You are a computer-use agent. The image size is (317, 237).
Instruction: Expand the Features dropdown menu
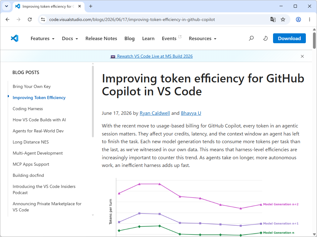(x=42, y=39)
